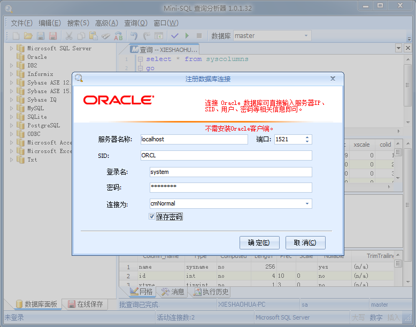Click the checkmark parse query icon

(174, 36)
